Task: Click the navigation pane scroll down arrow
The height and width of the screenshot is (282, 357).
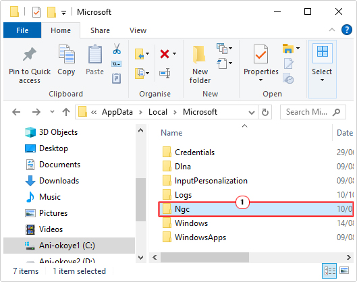Action: coord(140,258)
